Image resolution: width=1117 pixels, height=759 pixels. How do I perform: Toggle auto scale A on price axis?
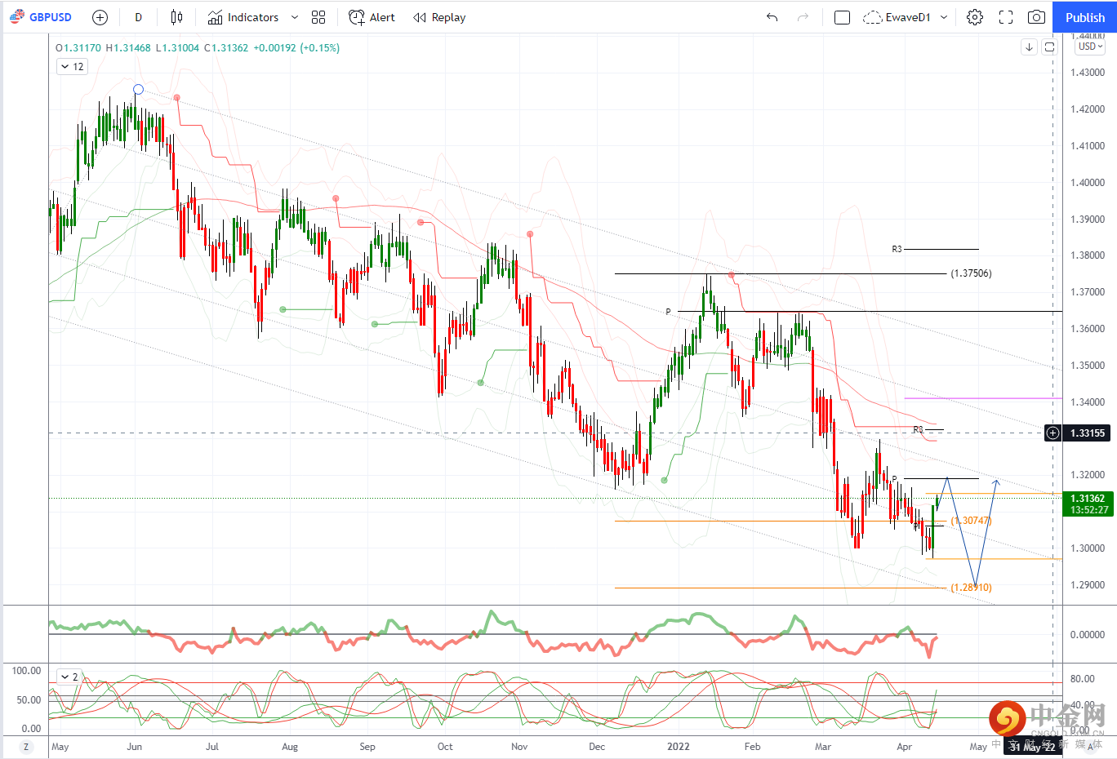pos(1090,747)
